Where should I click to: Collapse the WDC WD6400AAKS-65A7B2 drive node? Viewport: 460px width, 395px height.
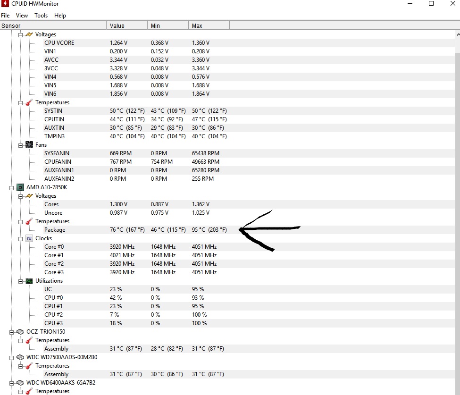pos(12,383)
